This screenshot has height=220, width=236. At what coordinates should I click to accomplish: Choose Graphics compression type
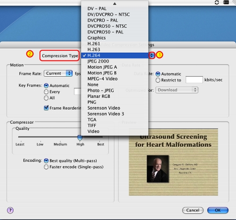click(x=115, y=38)
